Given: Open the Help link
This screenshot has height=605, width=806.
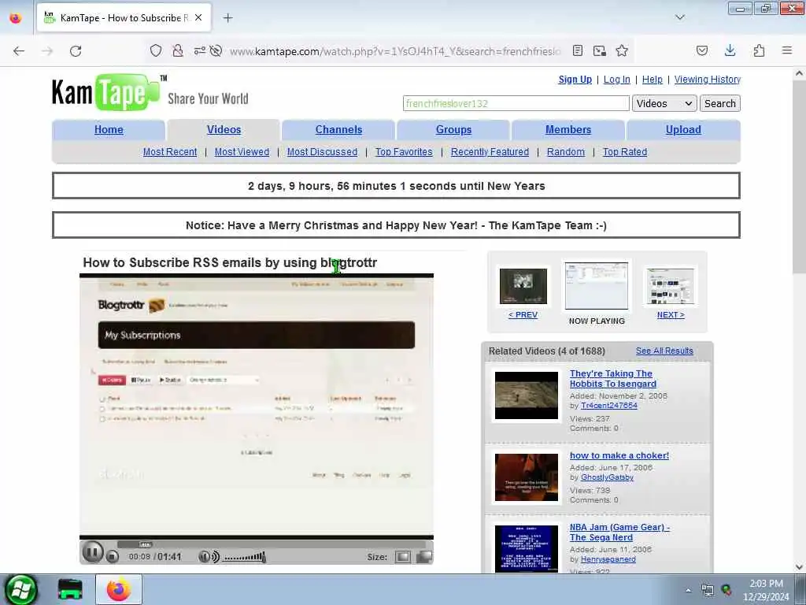Looking at the screenshot, I should (653, 80).
